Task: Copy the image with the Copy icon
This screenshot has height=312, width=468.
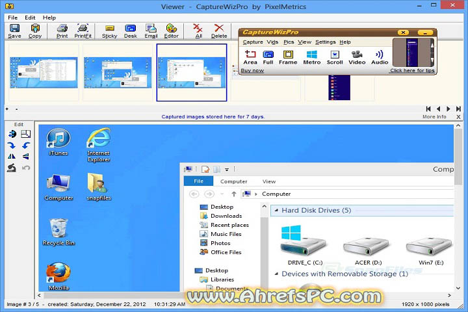Action: [x=35, y=31]
